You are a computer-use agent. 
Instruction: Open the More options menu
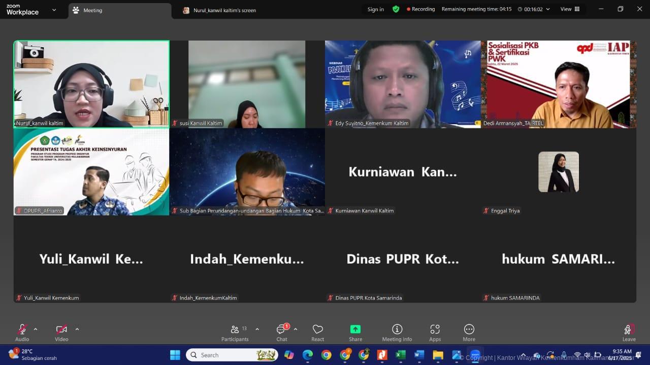tap(469, 333)
